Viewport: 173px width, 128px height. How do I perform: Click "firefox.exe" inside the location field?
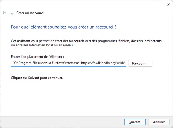click(x=71, y=63)
